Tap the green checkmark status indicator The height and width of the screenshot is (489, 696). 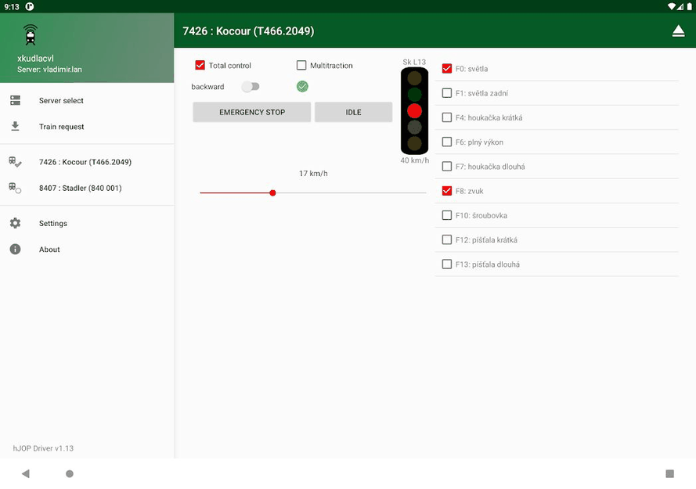tap(302, 86)
